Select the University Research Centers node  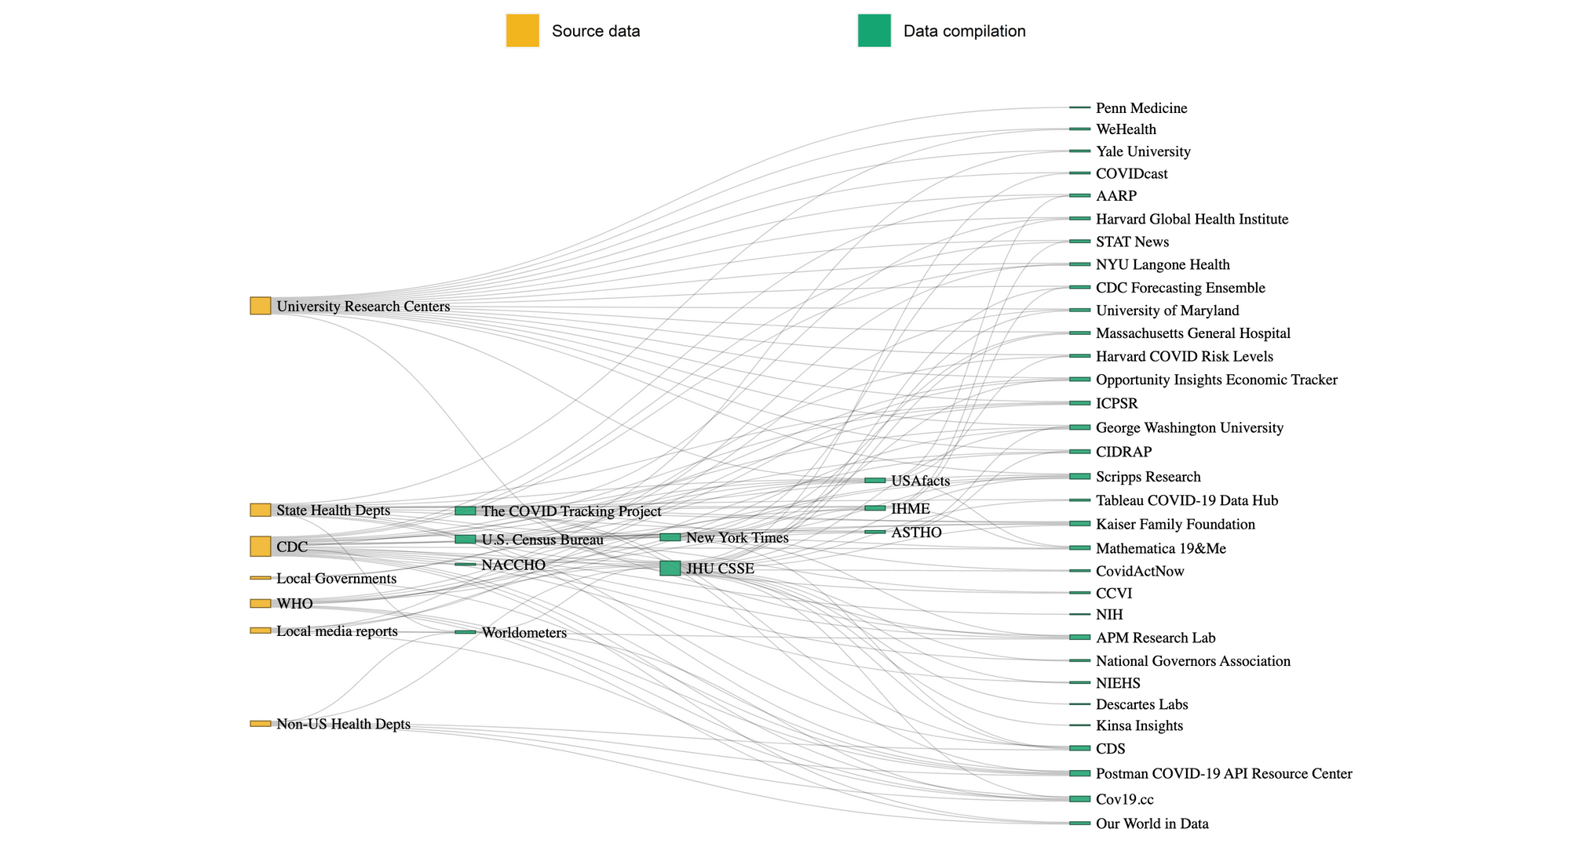(261, 306)
